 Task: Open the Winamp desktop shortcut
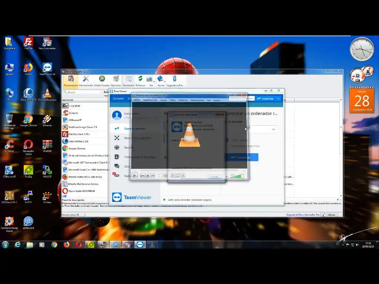tap(47, 120)
